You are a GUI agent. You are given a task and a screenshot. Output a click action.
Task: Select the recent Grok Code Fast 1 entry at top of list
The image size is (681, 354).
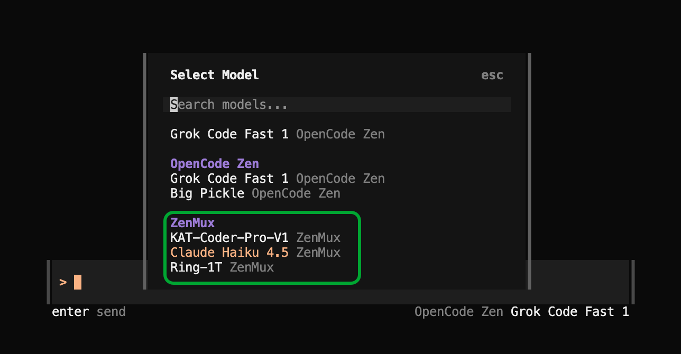pyautogui.click(x=229, y=134)
